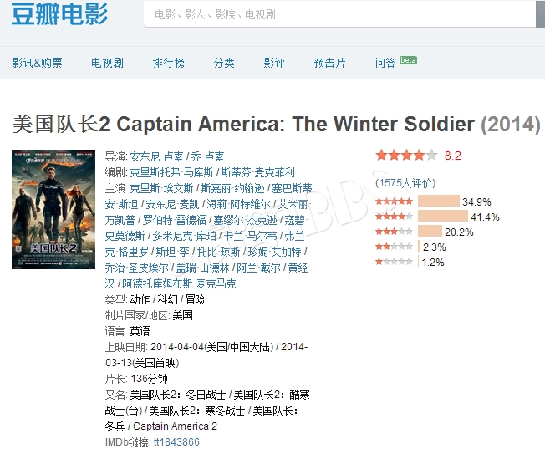
Task: Select the 预告片 navigation item
Action: (x=329, y=63)
